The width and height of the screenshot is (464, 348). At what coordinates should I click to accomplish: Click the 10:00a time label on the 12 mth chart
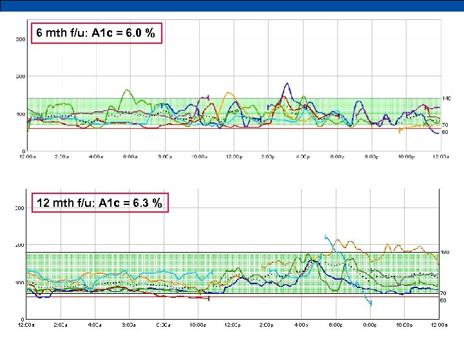pos(198,325)
